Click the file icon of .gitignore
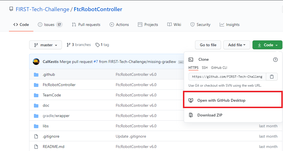 pyautogui.click(x=36, y=136)
